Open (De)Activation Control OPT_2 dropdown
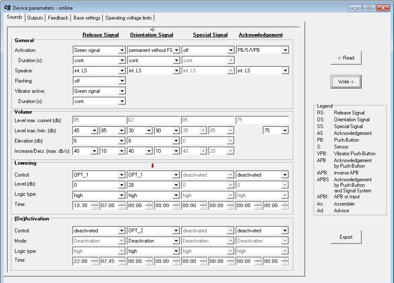 (x=153, y=230)
